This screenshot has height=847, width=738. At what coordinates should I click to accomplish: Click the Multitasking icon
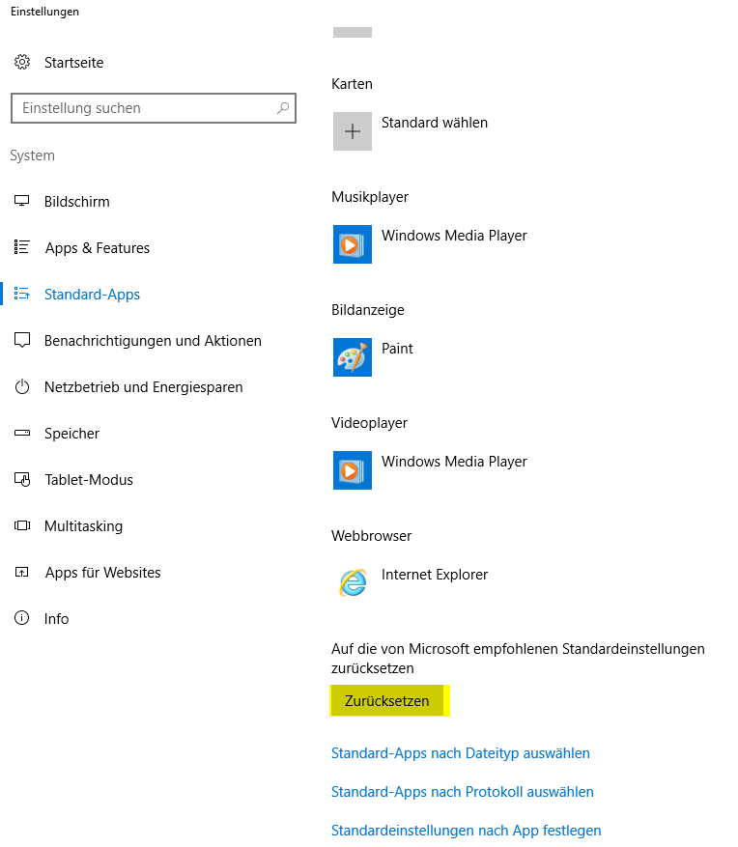[21, 525]
